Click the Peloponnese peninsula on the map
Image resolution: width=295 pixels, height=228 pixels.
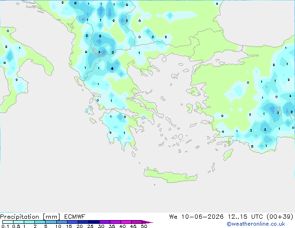pos(121,128)
